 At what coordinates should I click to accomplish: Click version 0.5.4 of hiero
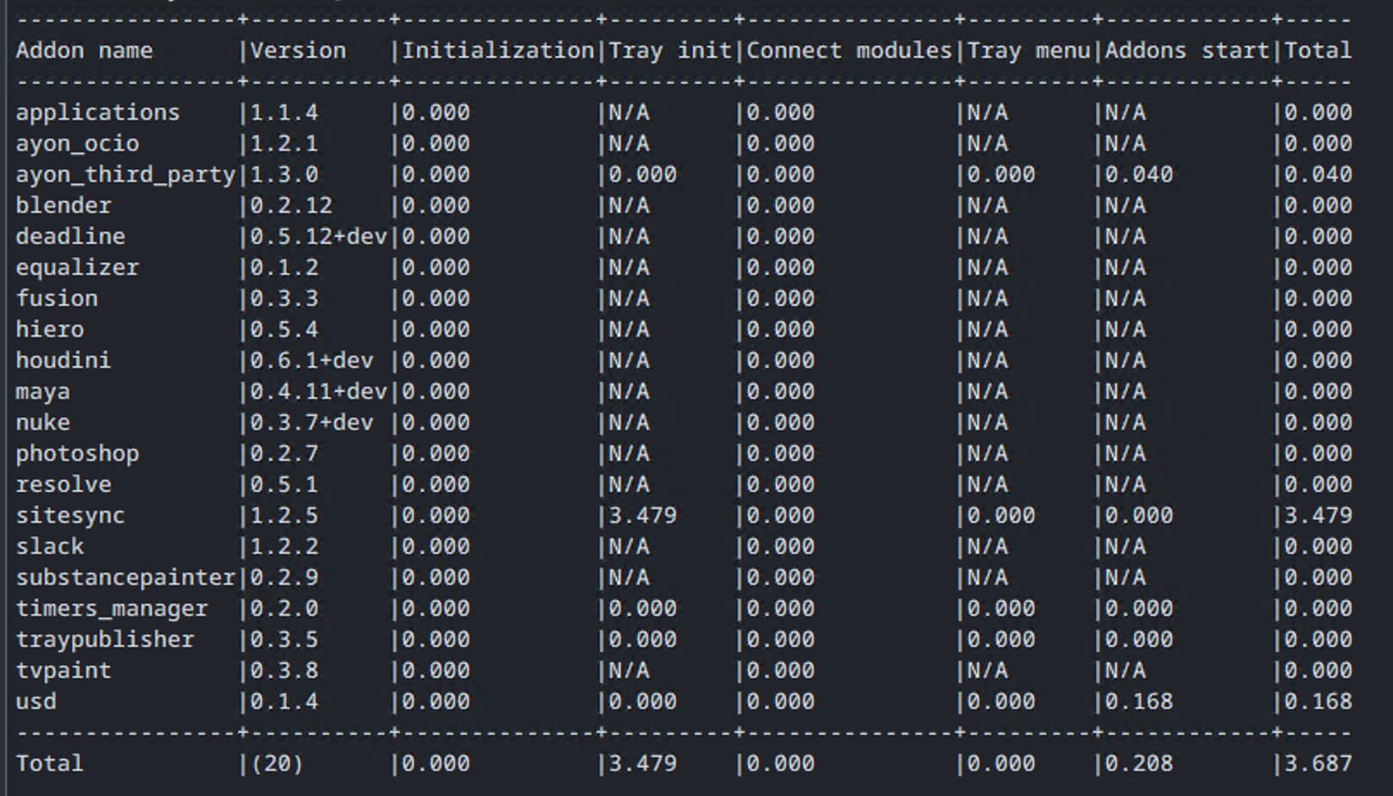pos(284,330)
